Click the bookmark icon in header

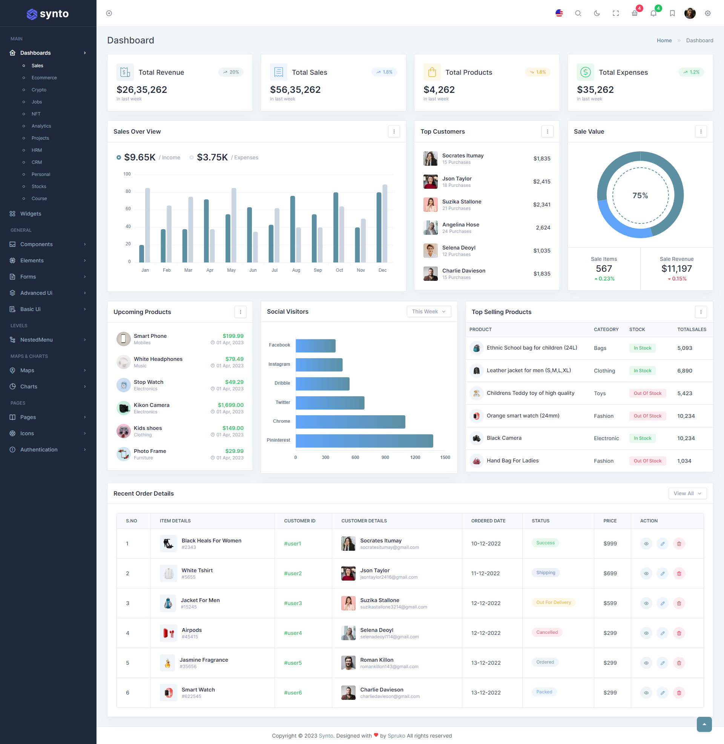pos(672,13)
